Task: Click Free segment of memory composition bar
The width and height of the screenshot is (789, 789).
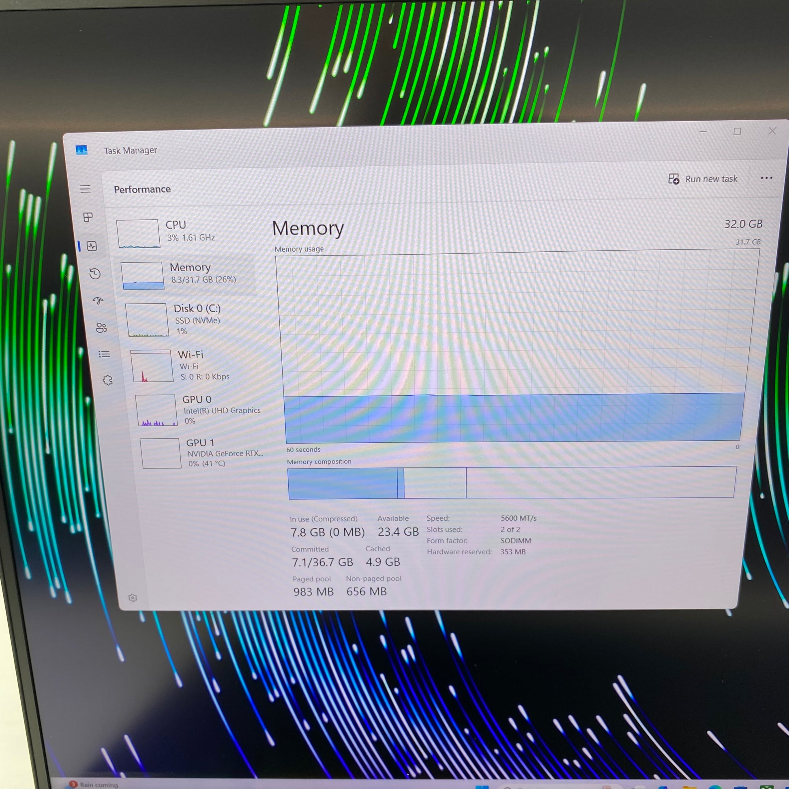Action: (x=601, y=482)
